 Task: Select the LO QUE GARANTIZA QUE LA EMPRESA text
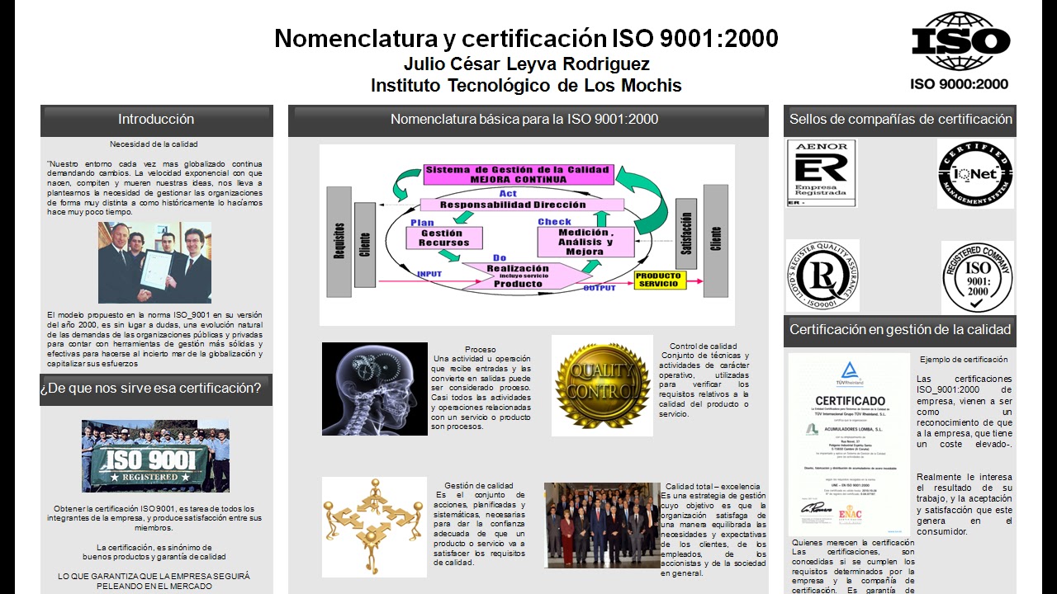coord(154,581)
